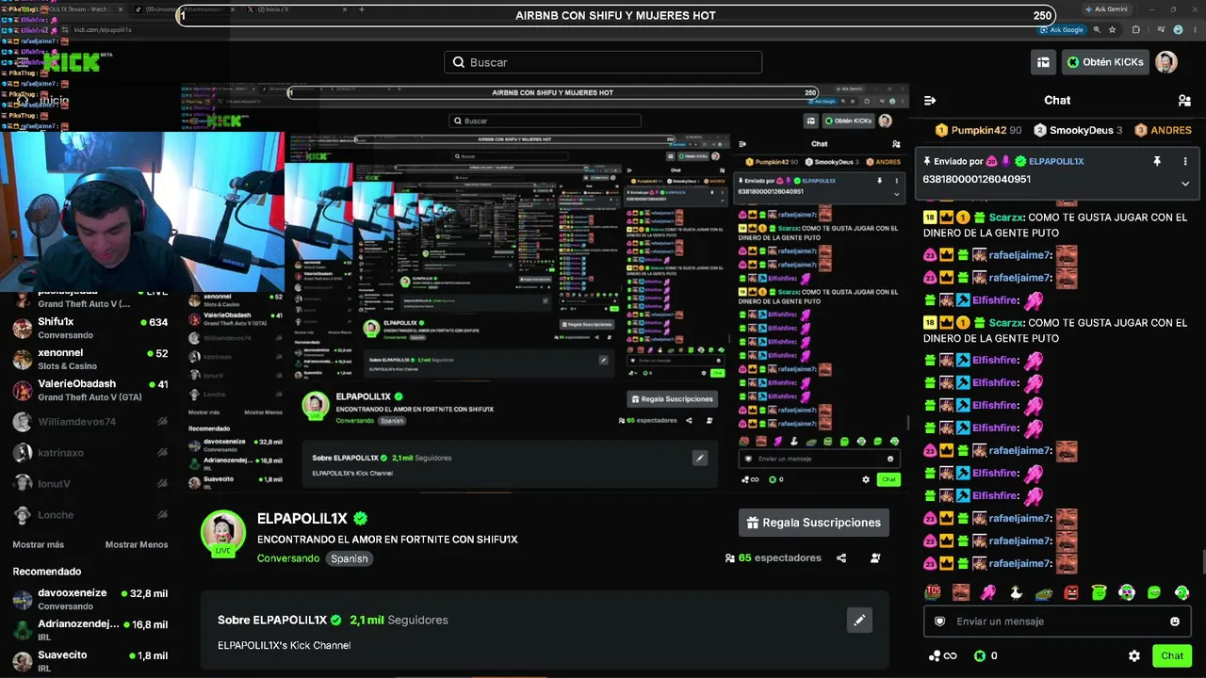Insert the green headphones emote
Screen dimensions: 1206x678
[x=1127, y=592]
